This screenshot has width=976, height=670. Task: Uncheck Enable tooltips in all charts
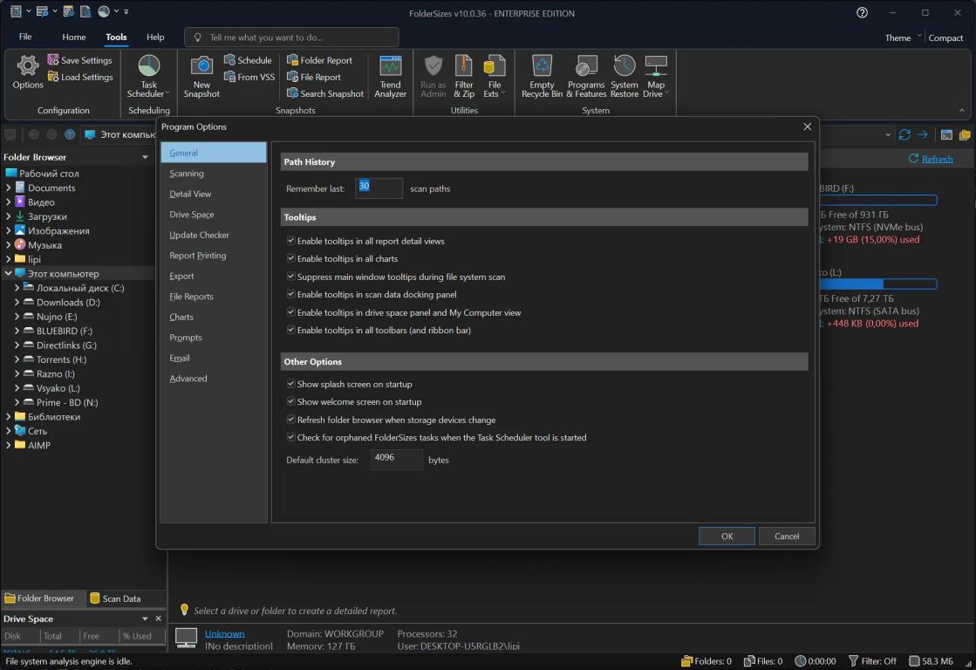(x=291, y=259)
